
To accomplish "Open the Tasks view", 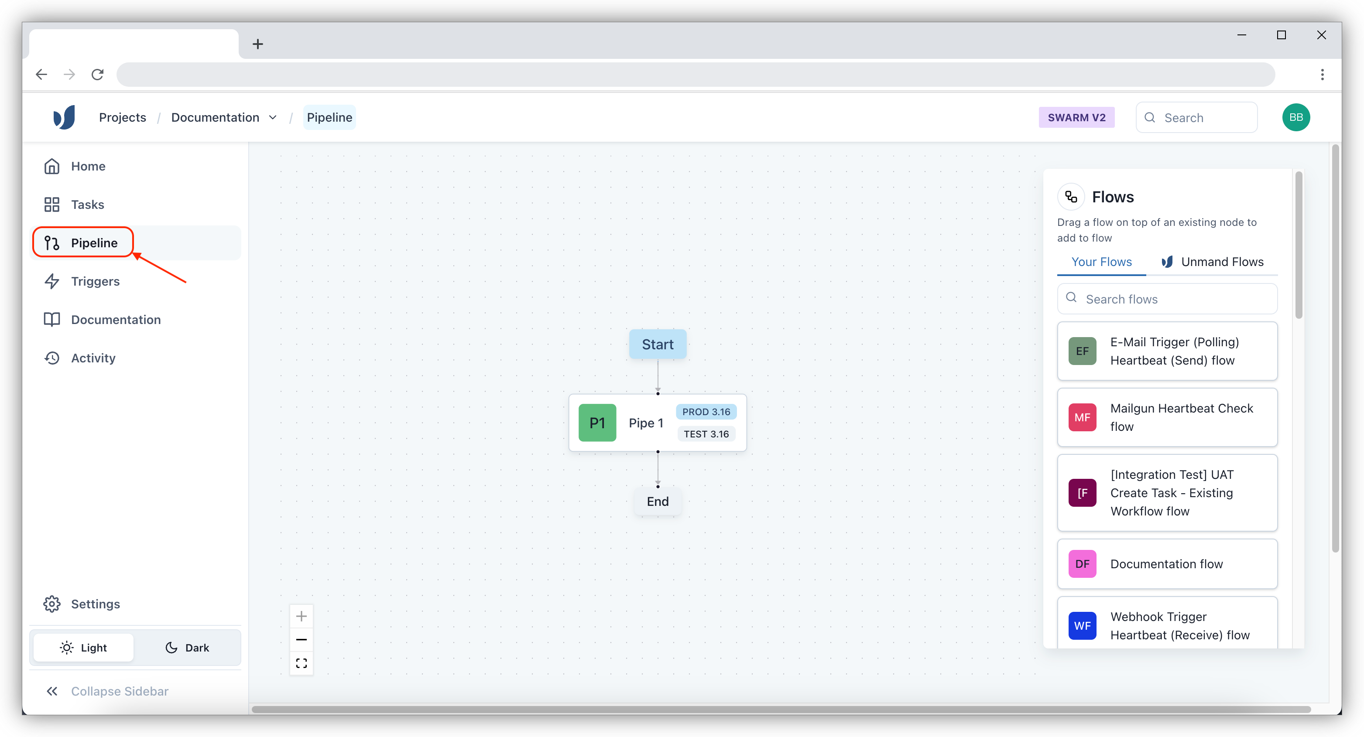I will (87, 204).
